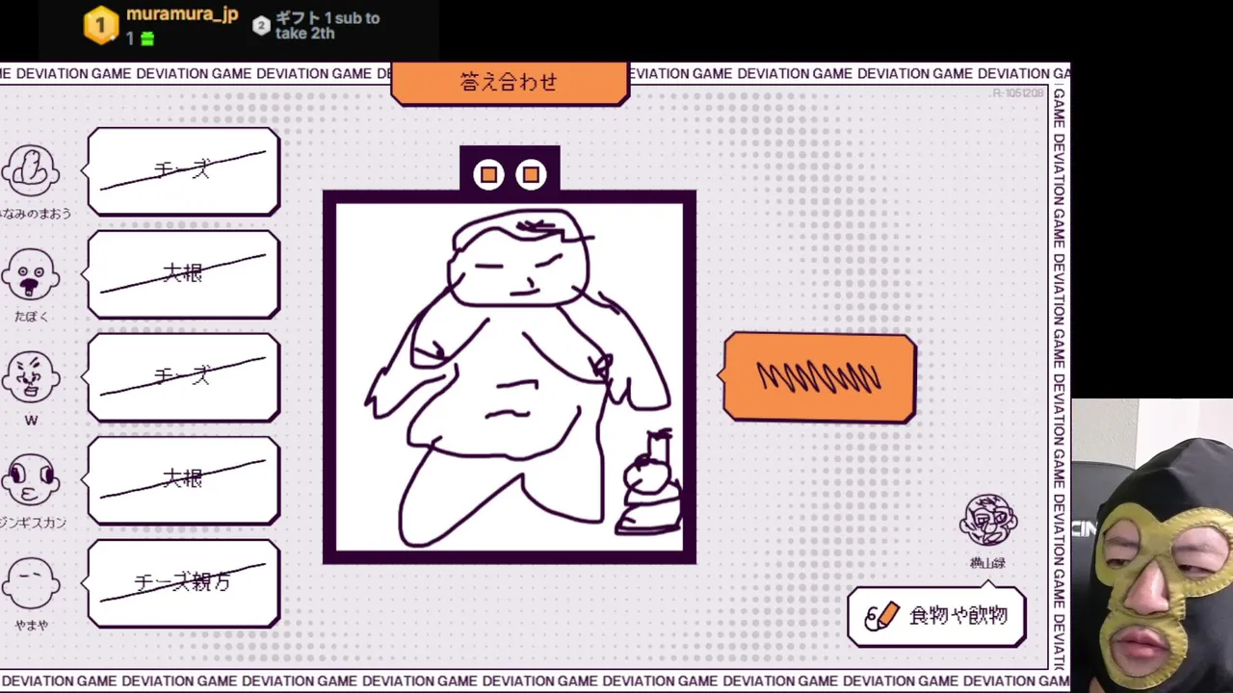Click the チーズ親方 answer card by やまや
Image resolution: width=1233 pixels, height=693 pixels.
(x=183, y=583)
